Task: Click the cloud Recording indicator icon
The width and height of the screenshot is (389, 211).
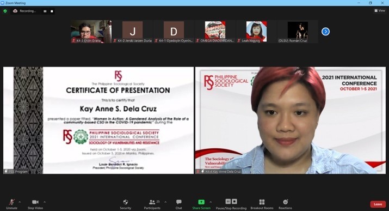Action: pyautogui.click(x=15, y=11)
